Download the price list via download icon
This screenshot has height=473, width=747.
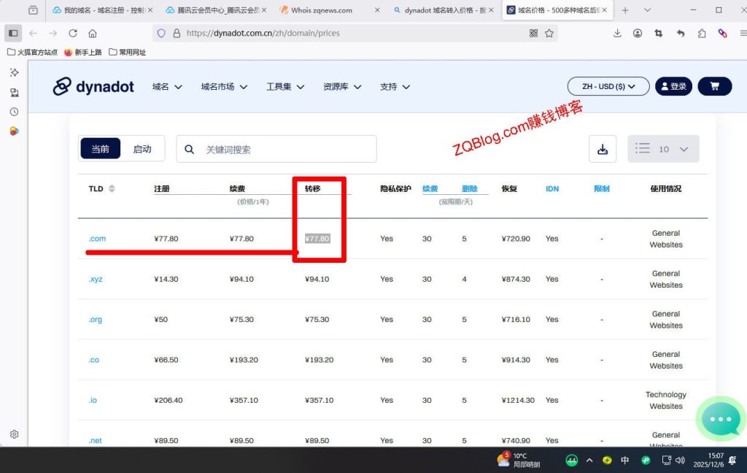603,149
